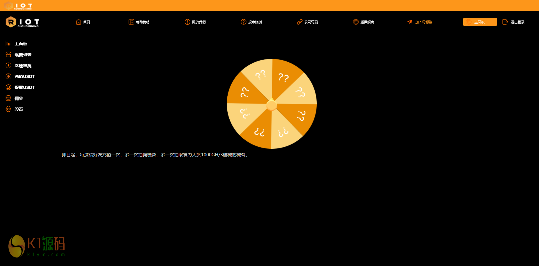Viewport: 539px width, 266px height.
Task: Open 充值USDT in the sidebar
Action: [x=20, y=76]
